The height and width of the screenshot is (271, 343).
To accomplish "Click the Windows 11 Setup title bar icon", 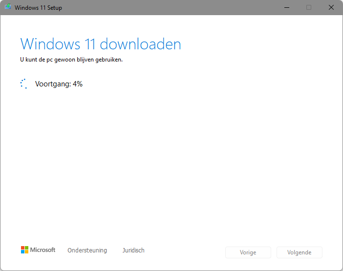I will [x=8, y=7].
